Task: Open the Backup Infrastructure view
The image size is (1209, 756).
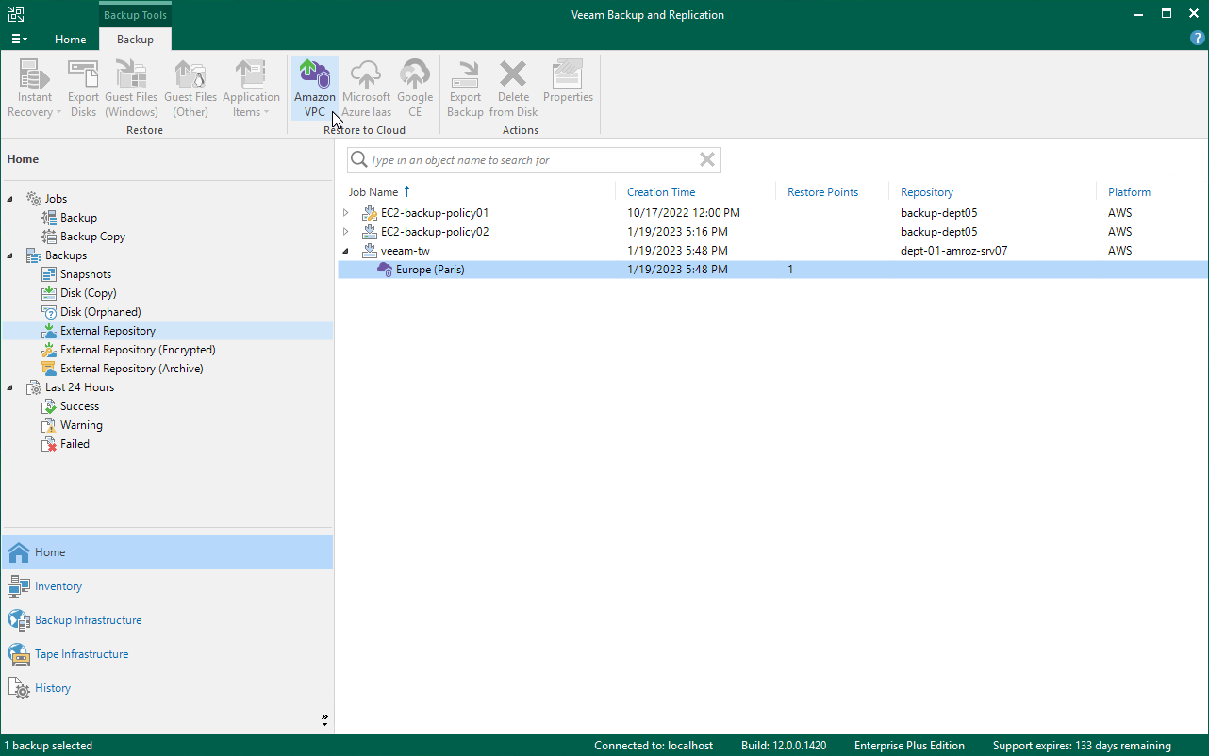Action: 86,619
